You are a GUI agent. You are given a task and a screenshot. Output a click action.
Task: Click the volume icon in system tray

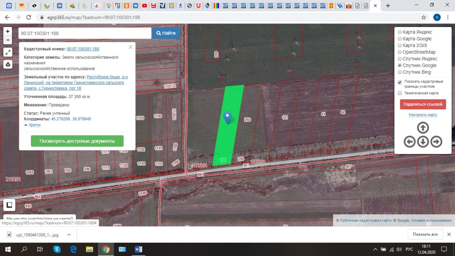pyautogui.click(x=399, y=249)
